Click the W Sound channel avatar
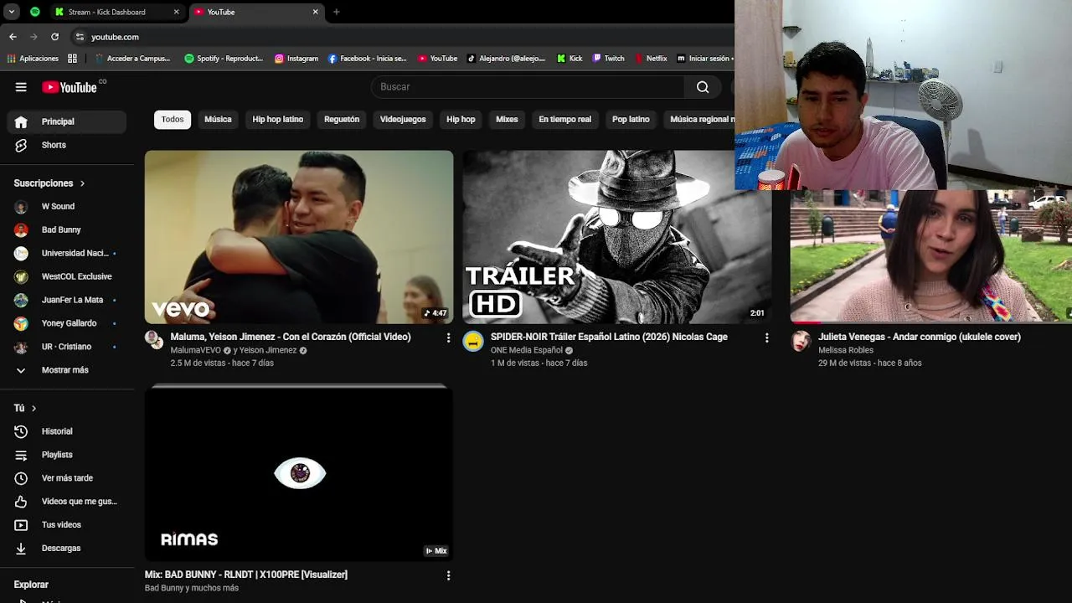The image size is (1072, 603). point(21,206)
